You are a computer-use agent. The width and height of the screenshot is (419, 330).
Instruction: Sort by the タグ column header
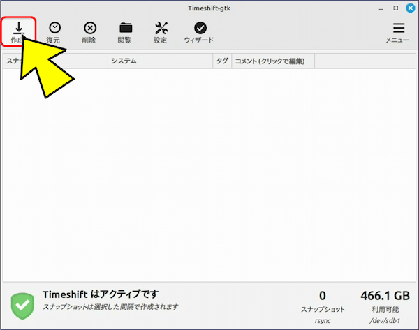[x=222, y=61]
